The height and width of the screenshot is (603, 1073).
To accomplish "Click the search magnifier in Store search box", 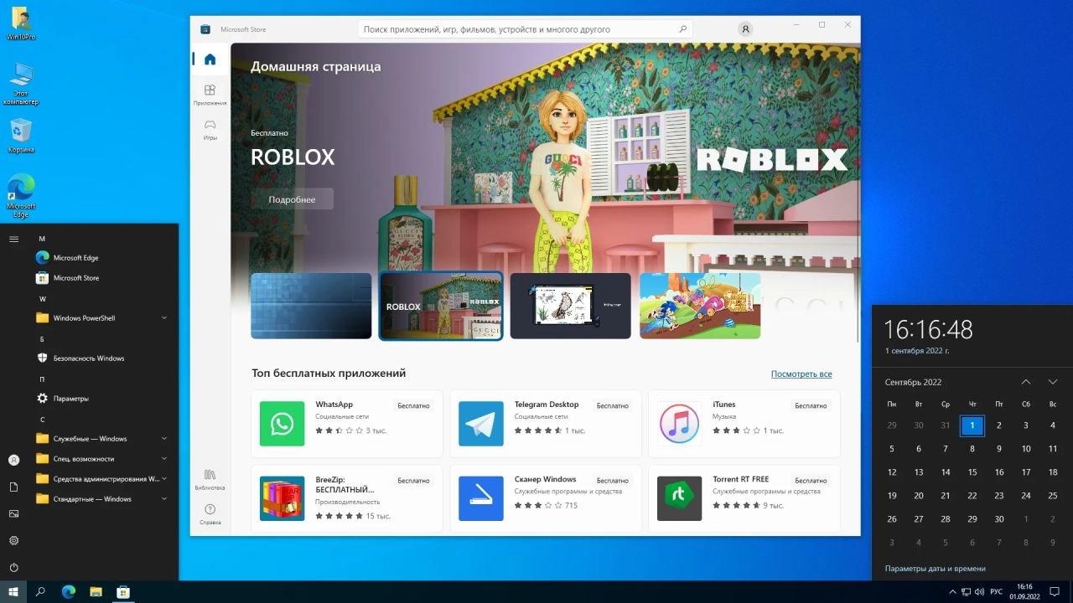I will (x=683, y=29).
